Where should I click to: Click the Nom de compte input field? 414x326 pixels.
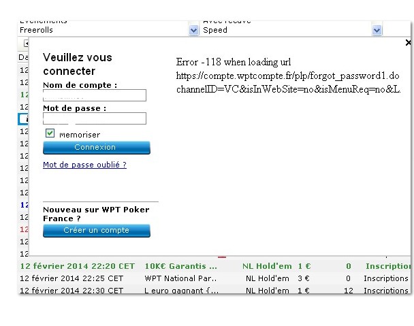[95, 95]
